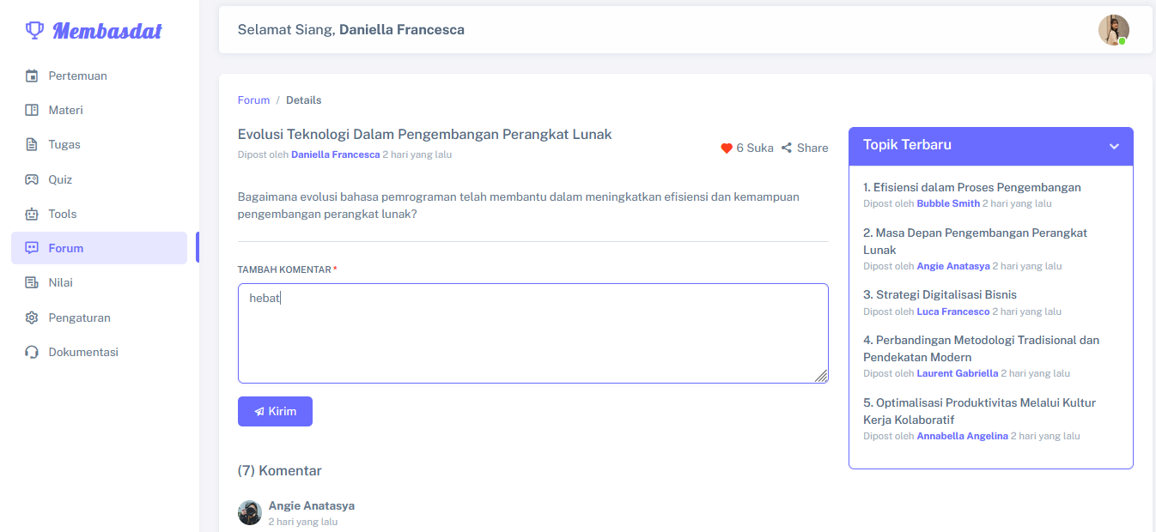Open the user profile avatar

click(x=1114, y=30)
